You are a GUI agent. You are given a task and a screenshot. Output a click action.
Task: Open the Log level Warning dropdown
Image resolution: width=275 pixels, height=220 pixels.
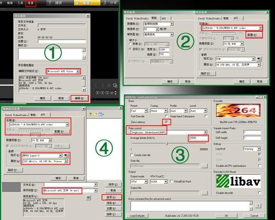(x=252, y=148)
